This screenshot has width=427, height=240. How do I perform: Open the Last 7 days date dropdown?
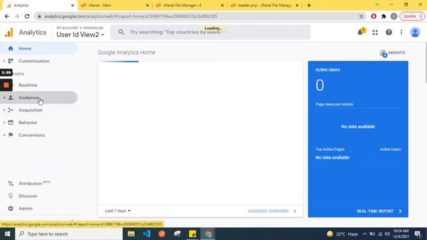point(117,211)
